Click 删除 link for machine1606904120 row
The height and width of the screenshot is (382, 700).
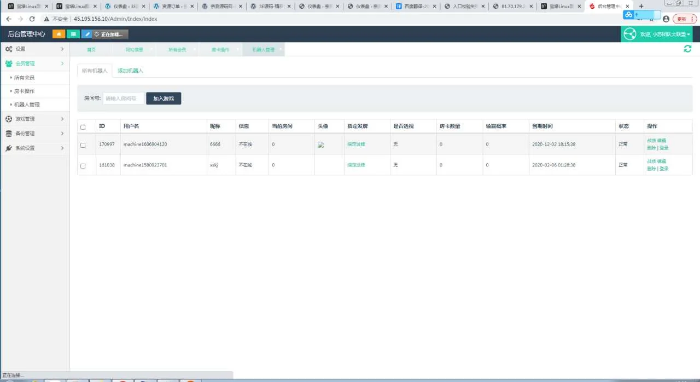(x=651, y=148)
